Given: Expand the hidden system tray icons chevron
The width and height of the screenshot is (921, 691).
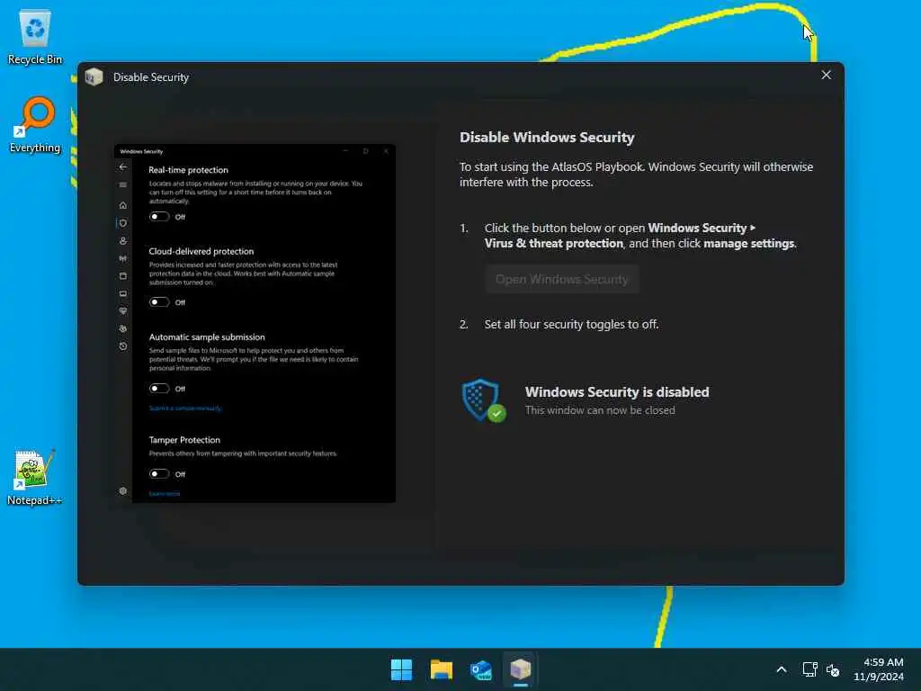Looking at the screenshot, I should (x=782, y=669).
